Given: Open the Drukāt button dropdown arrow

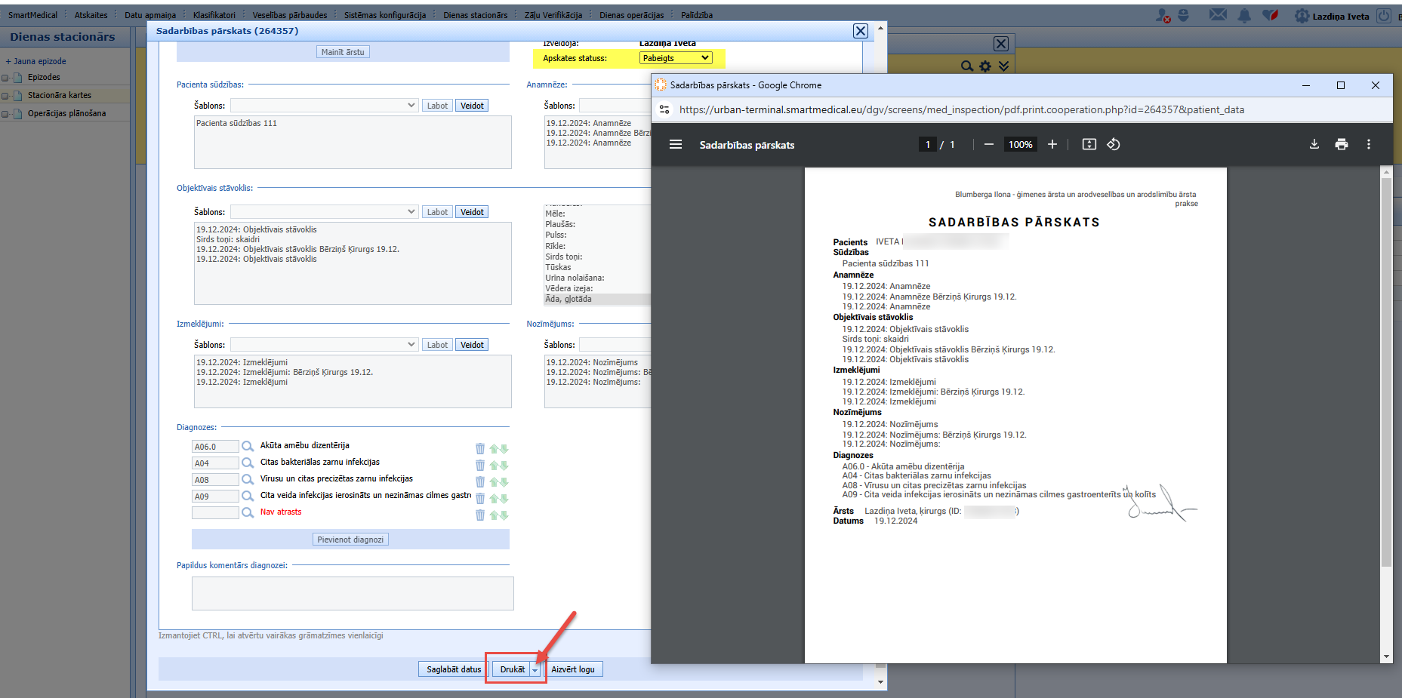Looking at the screenshot, I should [535, 669].
